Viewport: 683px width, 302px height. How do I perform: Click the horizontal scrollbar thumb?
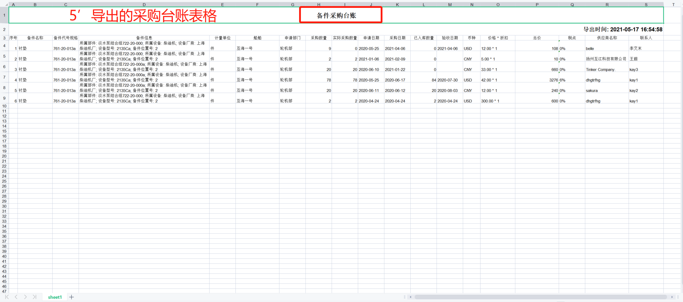(x=540, y=297)
